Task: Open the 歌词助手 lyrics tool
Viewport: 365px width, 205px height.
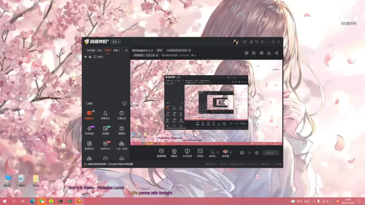Action: pyautogui.click(x=89, y=145)
